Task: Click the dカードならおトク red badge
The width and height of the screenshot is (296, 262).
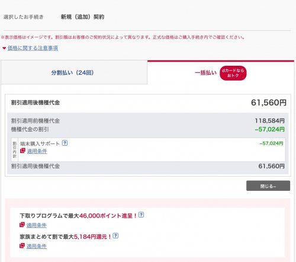Action: tap(233, 73)
